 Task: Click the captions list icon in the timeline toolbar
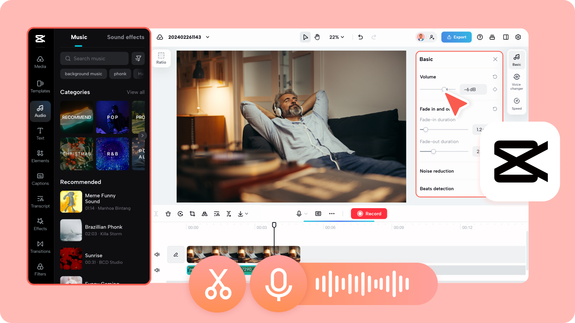pos(318,214)
